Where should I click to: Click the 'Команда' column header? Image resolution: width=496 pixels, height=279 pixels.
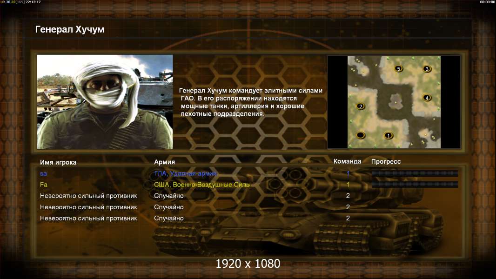click(x=347, y=161)
